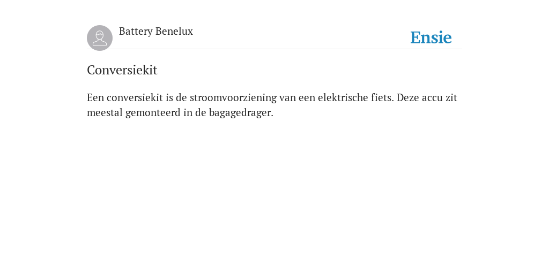This screenshot has width=549, height=274.
Task: Click the word 'bagagedrager' in the text
Action: click(240, 113)
